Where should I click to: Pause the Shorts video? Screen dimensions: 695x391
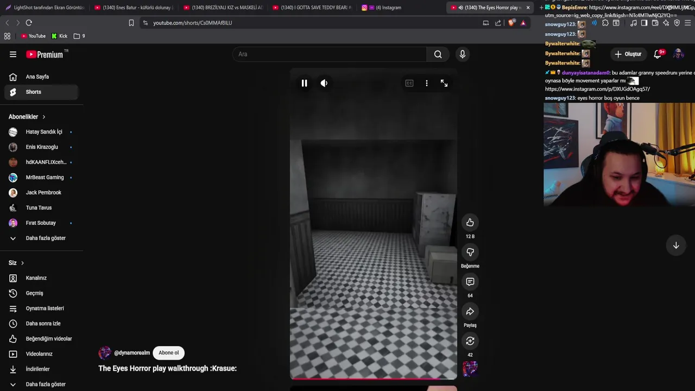pyautogui.click(x=304, y=83)
